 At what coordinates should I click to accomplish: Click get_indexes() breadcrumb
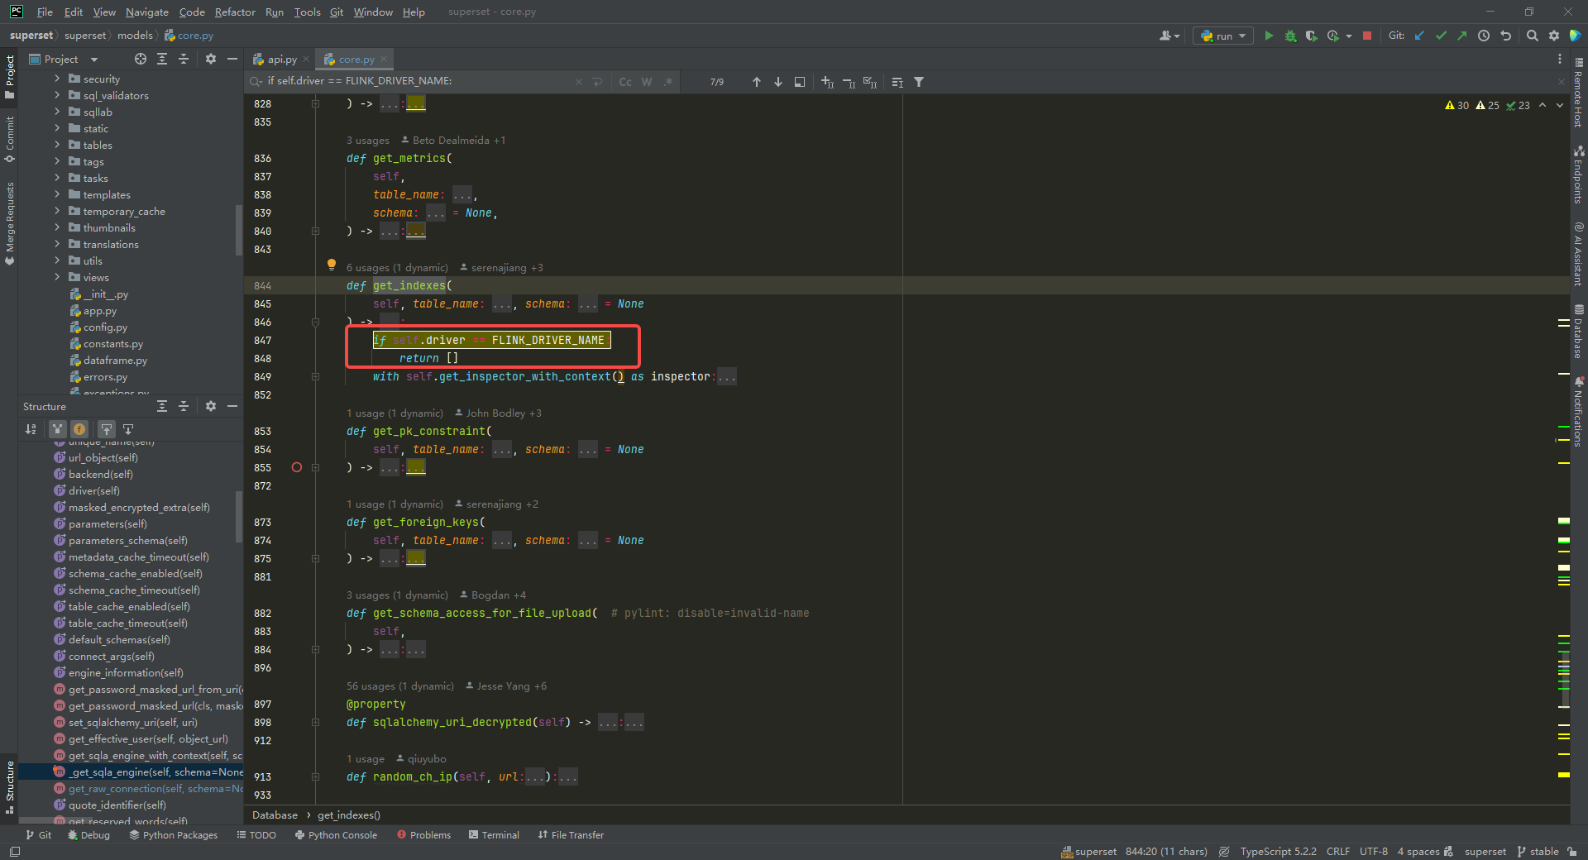click(x=349, y=815)
